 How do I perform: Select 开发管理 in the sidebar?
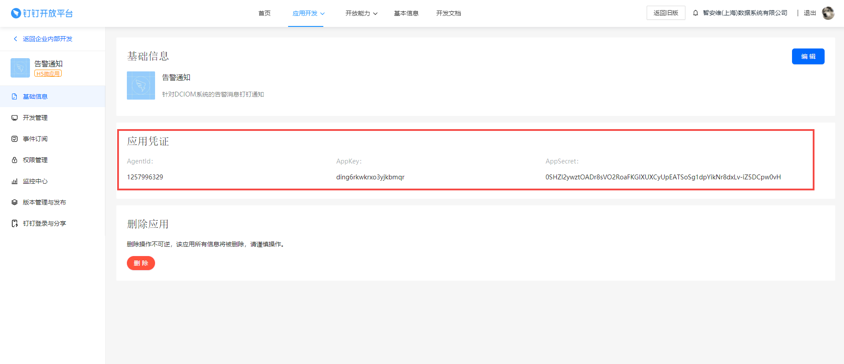[52, 118]
